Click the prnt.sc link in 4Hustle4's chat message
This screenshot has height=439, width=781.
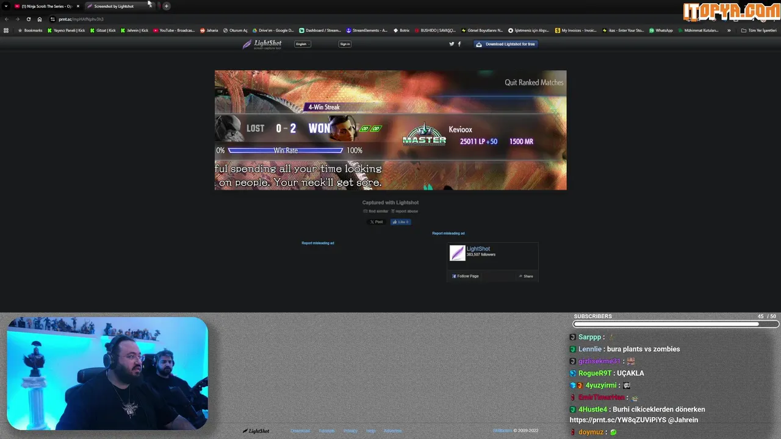pos(617,420)
